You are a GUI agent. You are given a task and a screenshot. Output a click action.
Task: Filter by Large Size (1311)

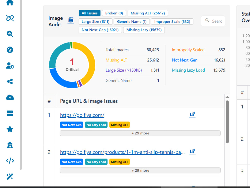[95, 21]
